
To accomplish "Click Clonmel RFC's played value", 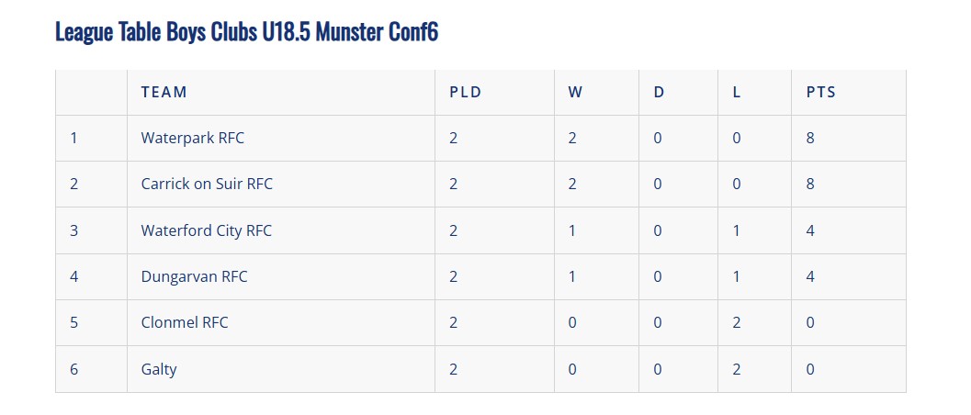I will click(x=454, y=323).
